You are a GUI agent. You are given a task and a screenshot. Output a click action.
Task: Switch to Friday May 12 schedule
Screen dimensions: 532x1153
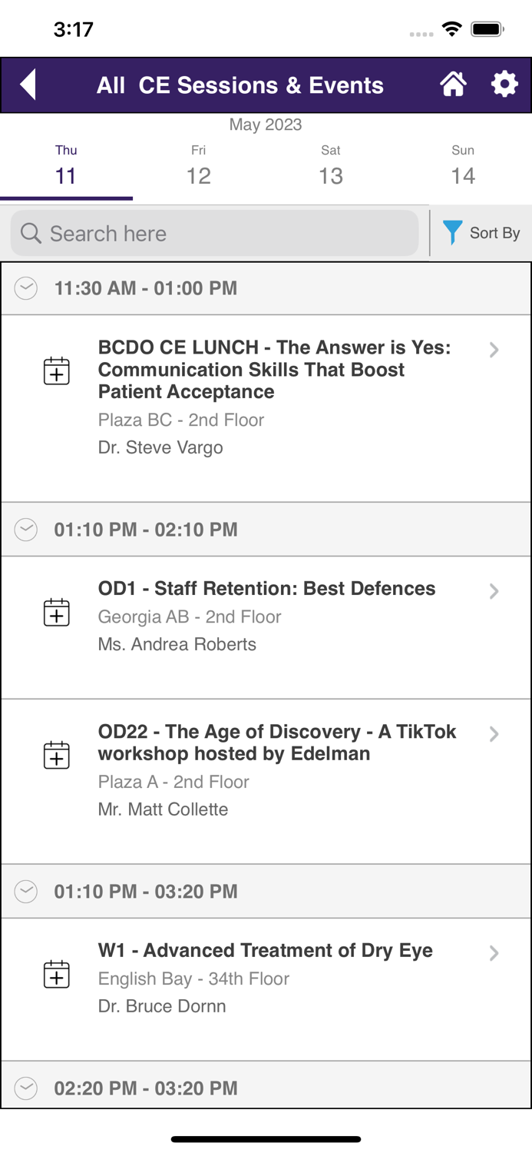pyautogui.click(x=199, y=164)
